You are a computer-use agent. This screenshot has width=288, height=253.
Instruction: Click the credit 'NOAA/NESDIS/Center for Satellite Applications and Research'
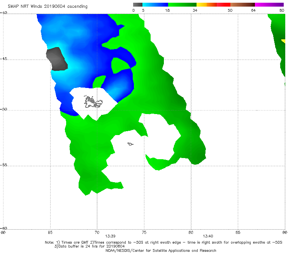[x=161, y=250]
